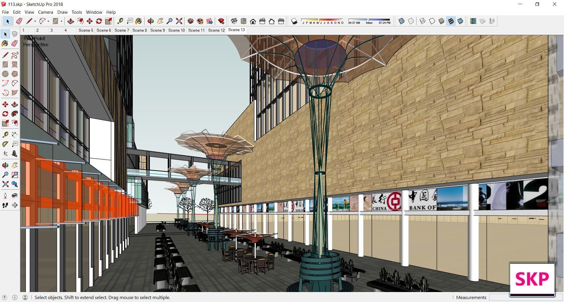Open the Draw menu
Viewport: 564px width, 302px height.
click(x=62, y=12)
